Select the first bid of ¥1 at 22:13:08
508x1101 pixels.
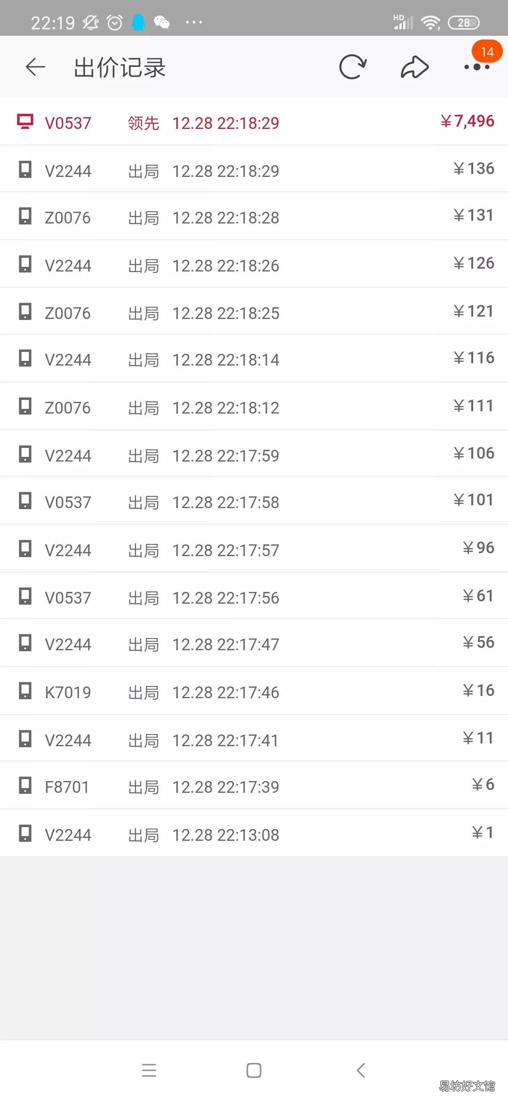[254, 833]
